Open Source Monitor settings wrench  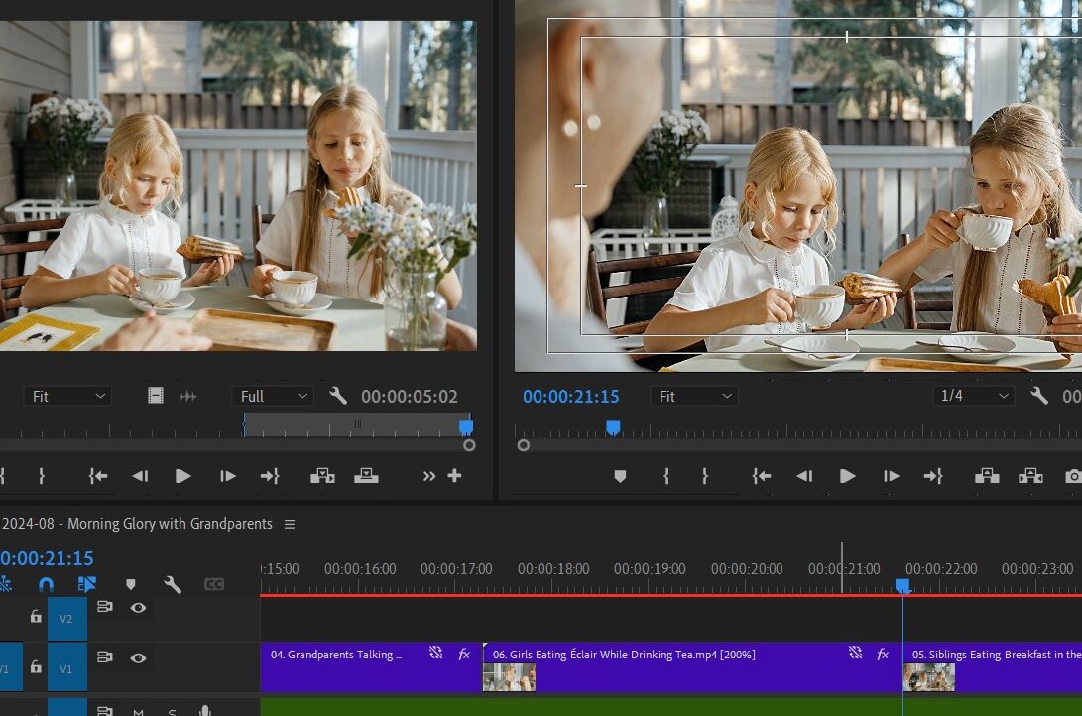tap(337, 396)
